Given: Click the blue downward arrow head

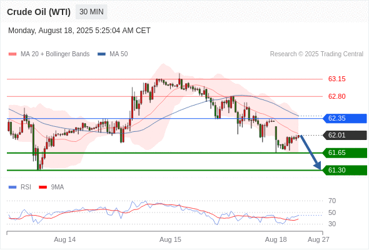Looking at the screenshot, I should (x=318, y=166).
